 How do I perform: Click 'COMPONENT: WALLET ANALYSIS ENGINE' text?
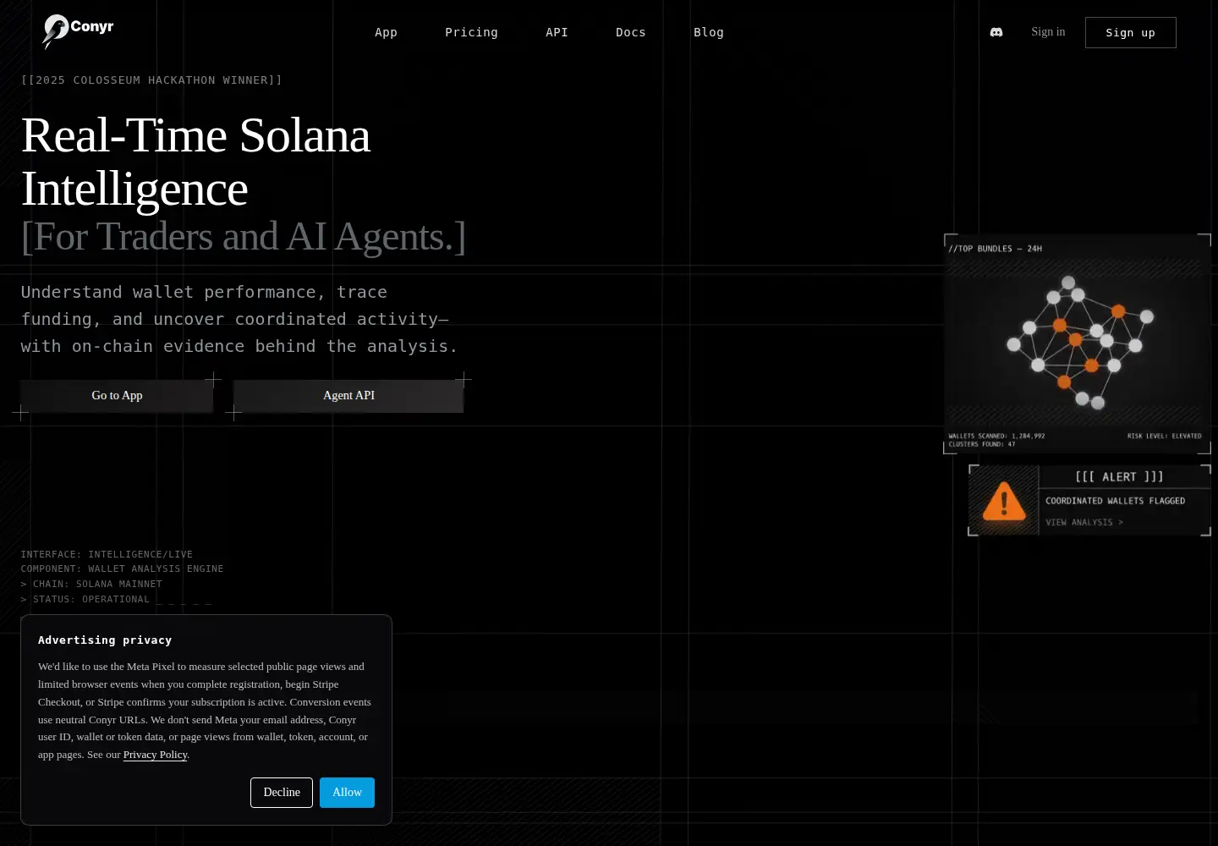click(122, 569)
